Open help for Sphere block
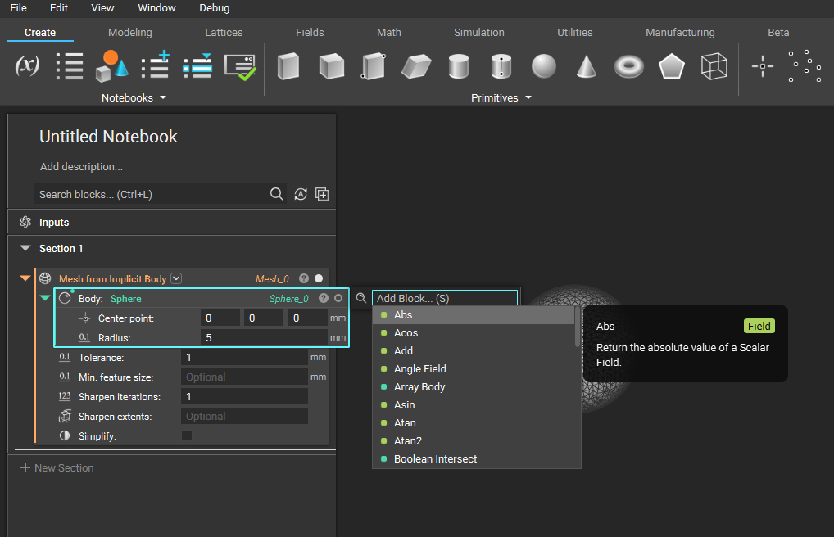The image size is (834, 537). point(324,298)
